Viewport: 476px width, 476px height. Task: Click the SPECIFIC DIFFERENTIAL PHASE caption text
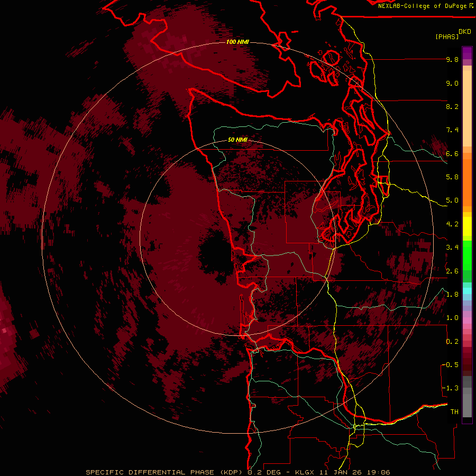click(150, 472)
